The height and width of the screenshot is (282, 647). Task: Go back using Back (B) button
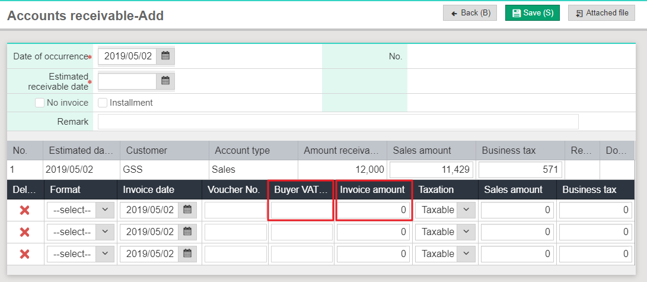tap(470, 13)
